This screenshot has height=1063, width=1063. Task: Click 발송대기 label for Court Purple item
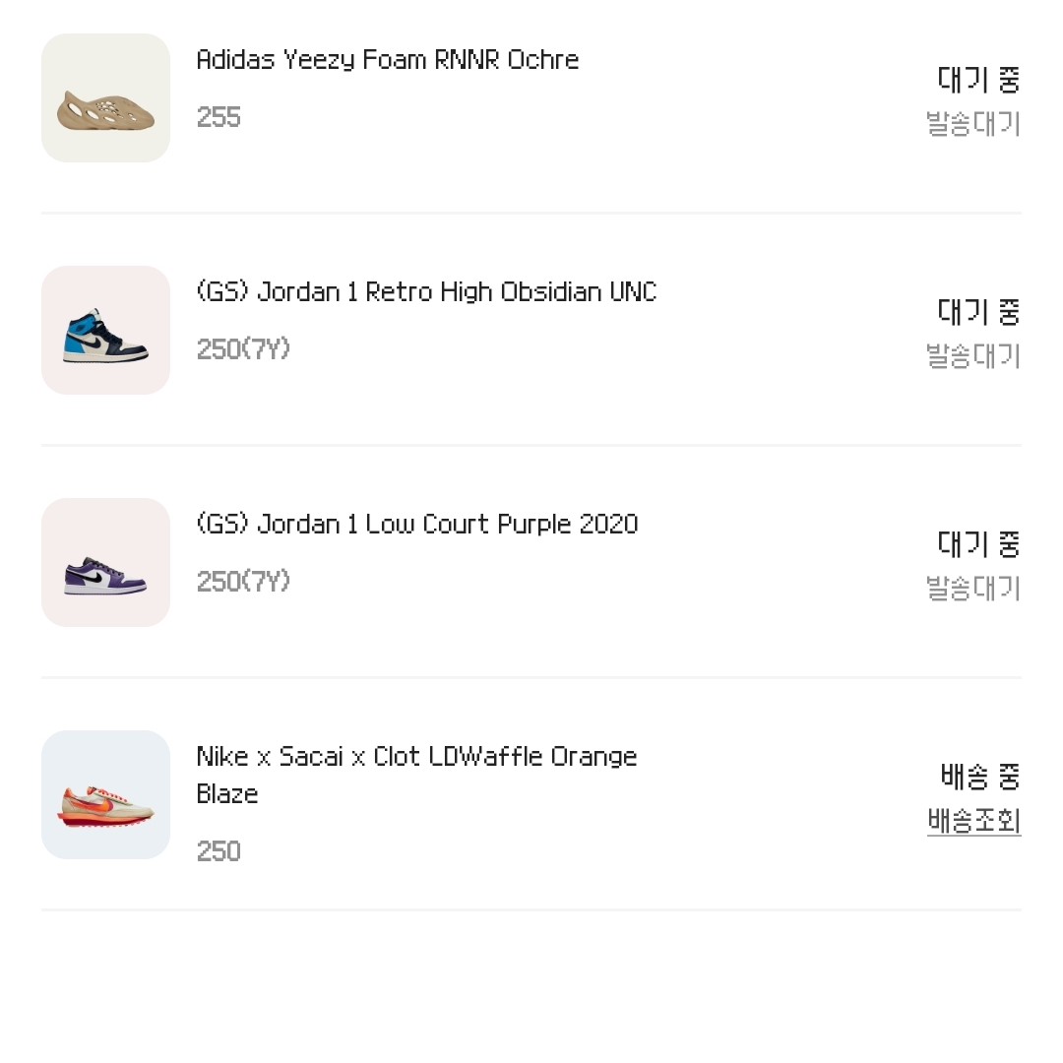pos(973,588)
